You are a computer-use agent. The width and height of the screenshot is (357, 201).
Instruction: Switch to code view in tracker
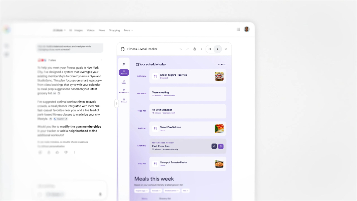pos(210,49)
